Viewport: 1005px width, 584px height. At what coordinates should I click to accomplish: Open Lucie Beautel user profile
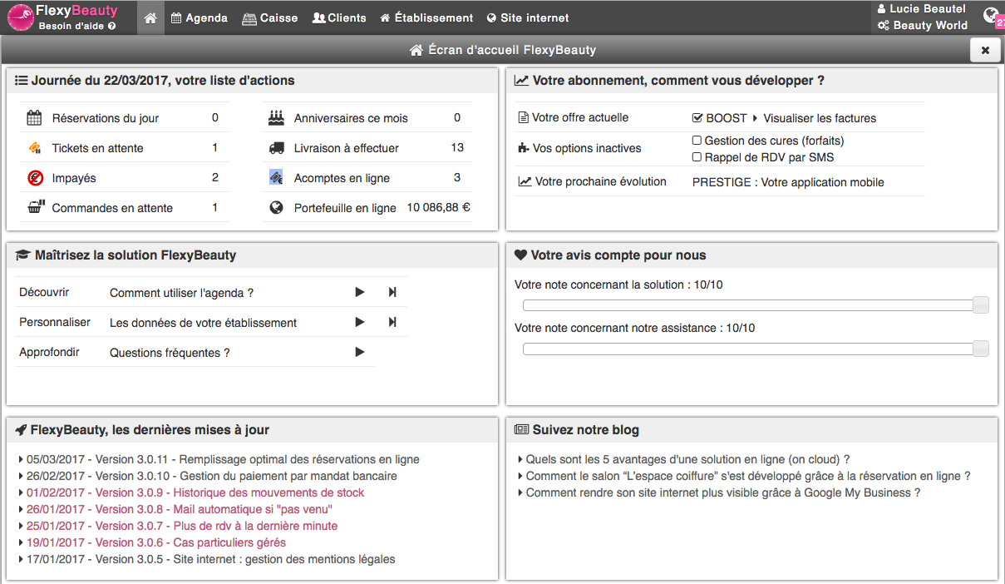(x=922, y=8)
